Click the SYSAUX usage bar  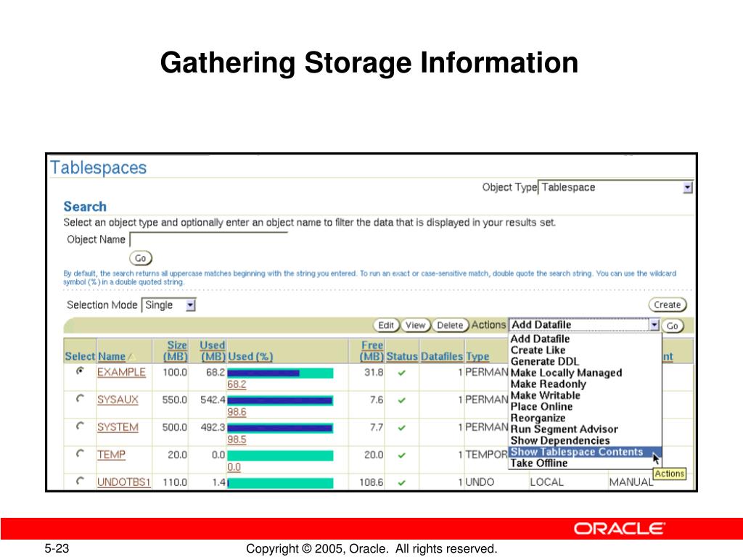(x=280, y=400)
